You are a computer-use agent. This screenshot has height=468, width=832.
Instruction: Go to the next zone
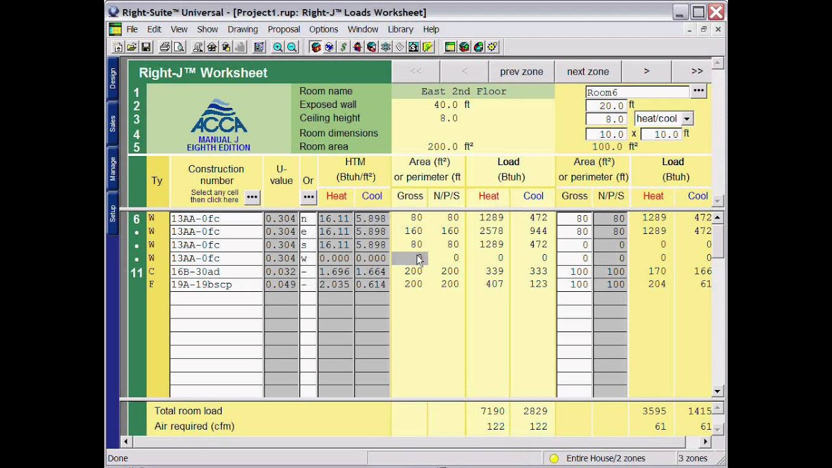588,71
